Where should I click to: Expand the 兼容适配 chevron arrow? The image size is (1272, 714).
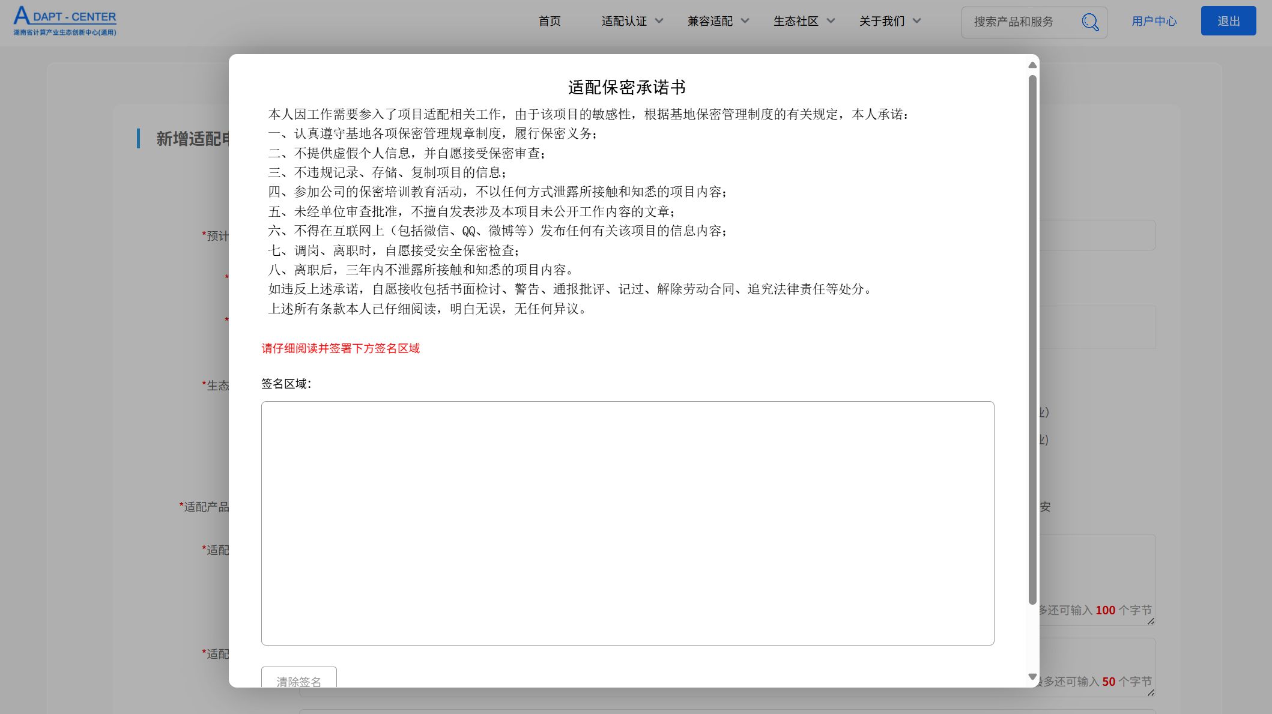point(745,21)
